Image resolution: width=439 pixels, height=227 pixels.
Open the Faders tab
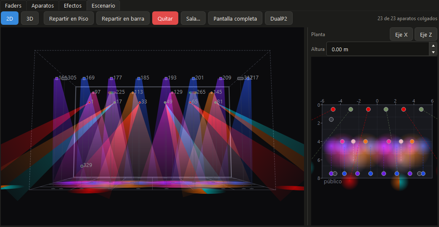(x=13, y=5)
